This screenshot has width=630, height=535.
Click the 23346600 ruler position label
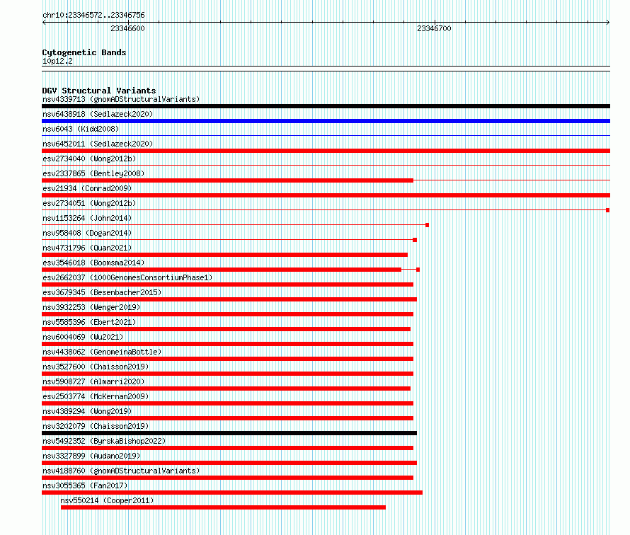point(127,28)
